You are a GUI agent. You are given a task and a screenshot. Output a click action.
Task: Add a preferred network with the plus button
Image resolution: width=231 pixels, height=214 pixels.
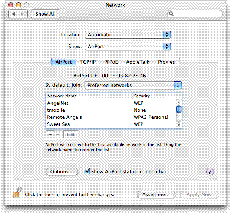click(x=50, y=134)
